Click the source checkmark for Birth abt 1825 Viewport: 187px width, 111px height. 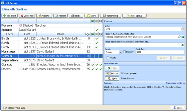(97, 39)
